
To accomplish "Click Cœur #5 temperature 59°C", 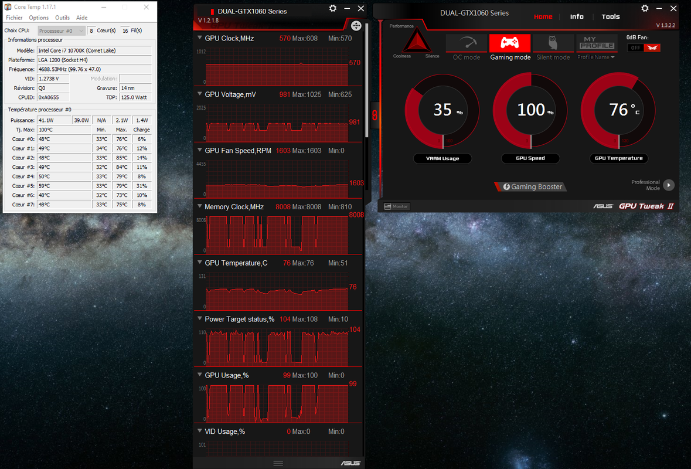I will tap(64, 186).
